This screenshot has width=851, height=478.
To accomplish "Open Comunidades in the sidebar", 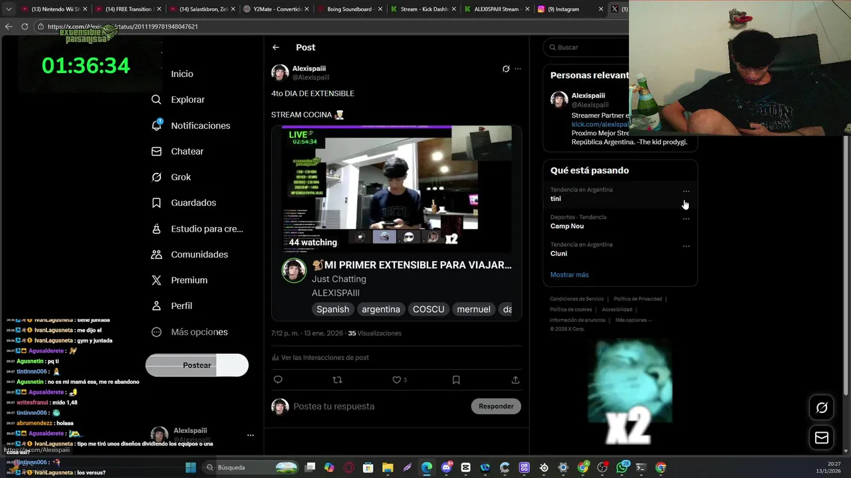I will coord(189,254).
